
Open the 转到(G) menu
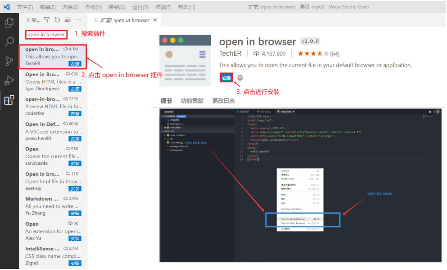(117, 7)
